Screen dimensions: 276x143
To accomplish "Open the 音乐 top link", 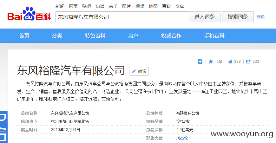I will [x=113, y=7].
